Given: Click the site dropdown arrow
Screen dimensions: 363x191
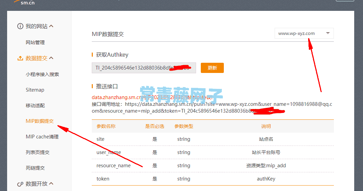Looking at the screenshot, I should (328, 33).
